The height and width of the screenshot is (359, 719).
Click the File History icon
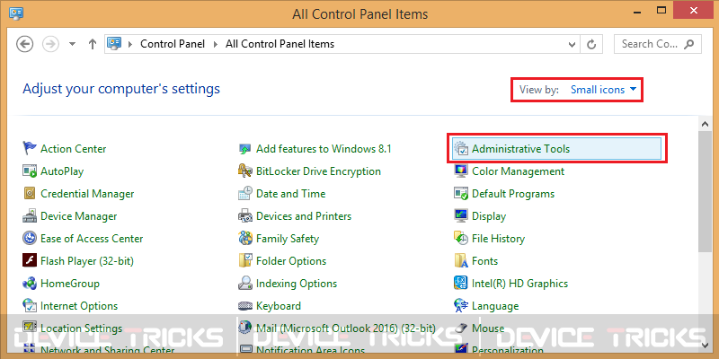coord(461,238)
